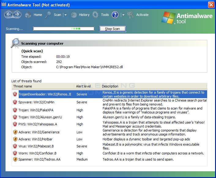Click the objects scanned value 292

[59, 62]
